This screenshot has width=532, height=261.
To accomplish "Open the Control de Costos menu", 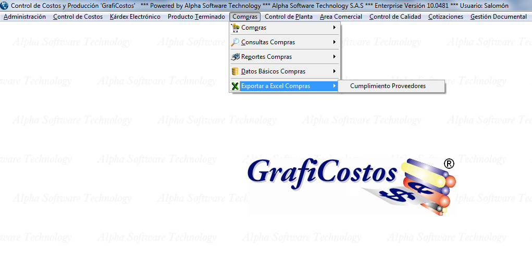I will (x=78, y=17).
